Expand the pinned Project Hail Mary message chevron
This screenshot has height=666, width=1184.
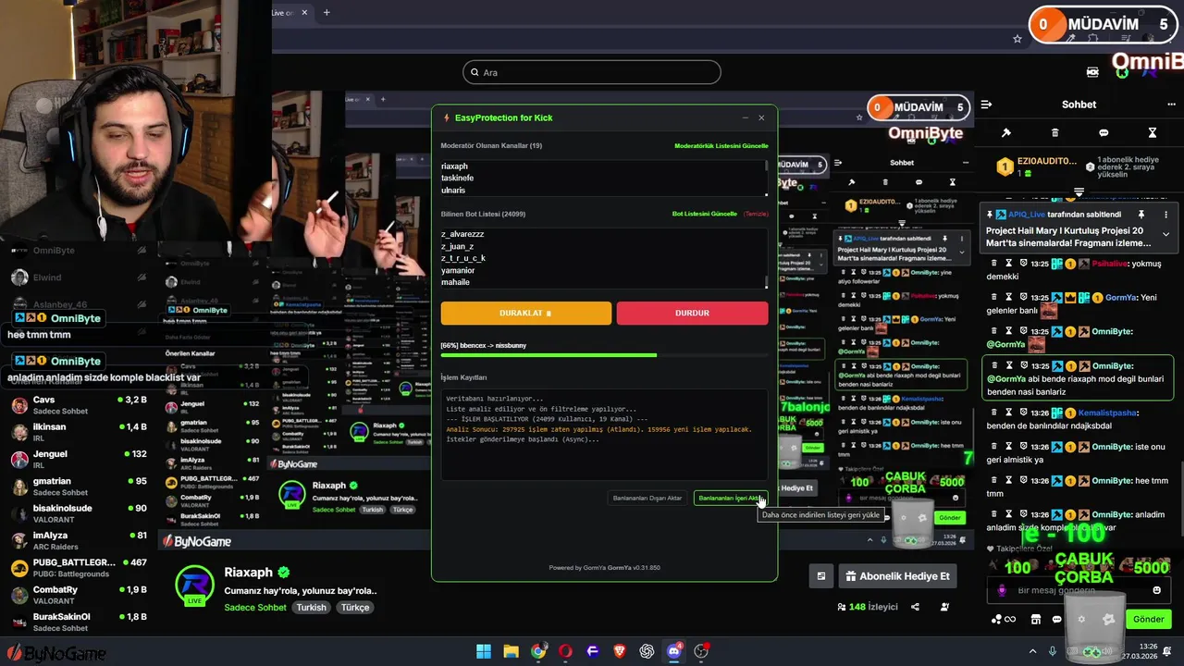(1165, 235)
